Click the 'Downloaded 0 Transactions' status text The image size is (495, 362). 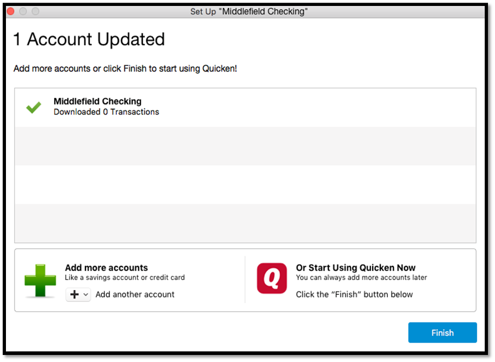[x=106, y=112]
